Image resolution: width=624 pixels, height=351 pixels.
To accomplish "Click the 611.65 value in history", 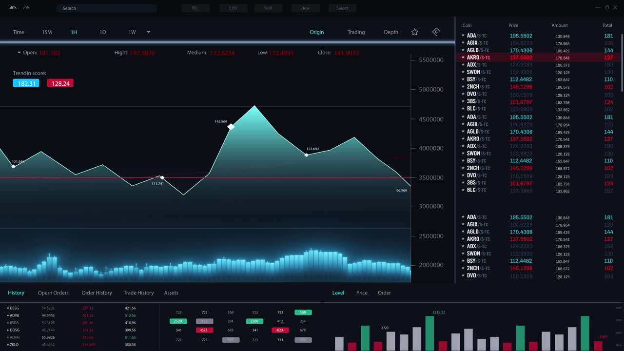I will click(x=130, y=337).
